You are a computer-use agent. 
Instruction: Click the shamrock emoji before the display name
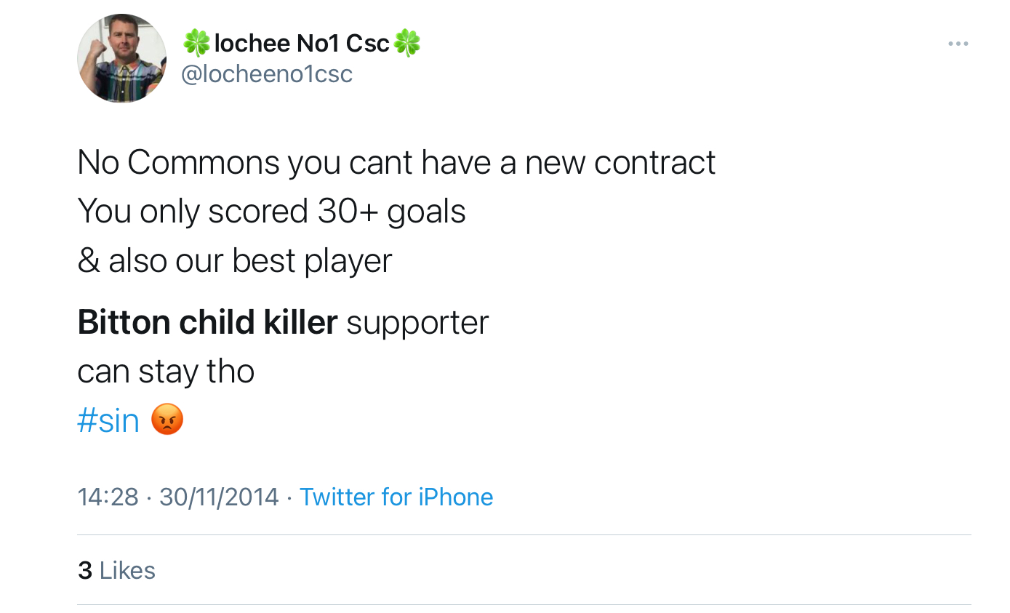(x=196, y=44)
